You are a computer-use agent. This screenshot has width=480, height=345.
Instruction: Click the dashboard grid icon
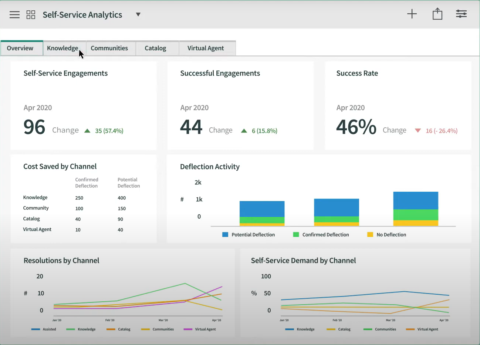click(x=31, y=15)
